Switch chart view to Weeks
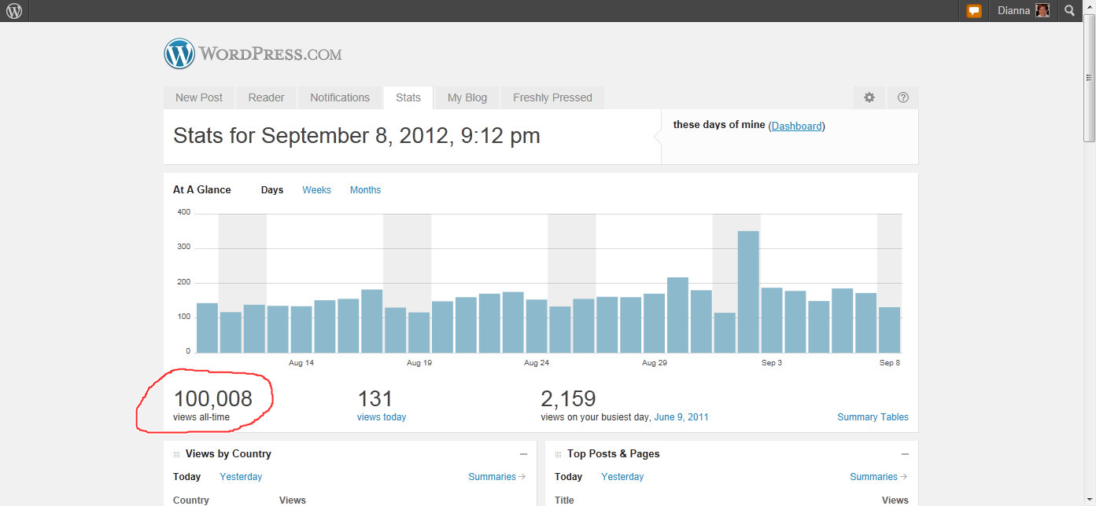The height and width of the screenshot is (506, 1096). (x=316, y=190)
